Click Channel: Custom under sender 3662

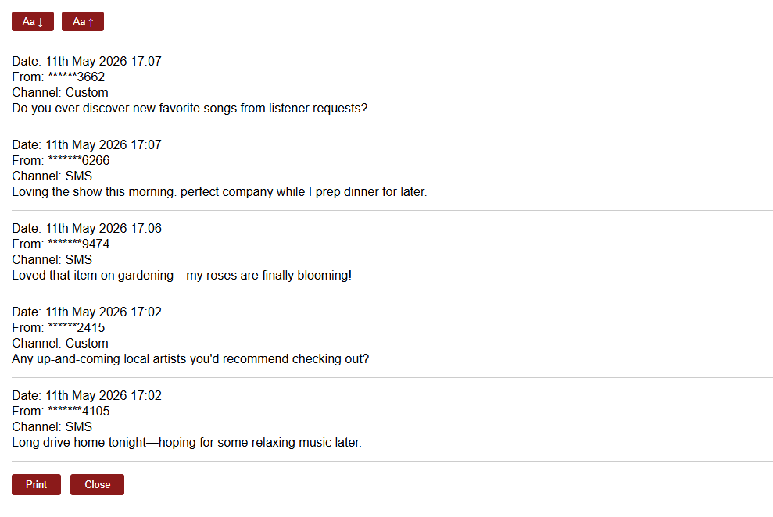tap(60, 93)
